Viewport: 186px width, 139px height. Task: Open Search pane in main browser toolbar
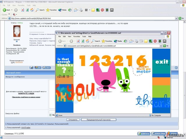40,10
